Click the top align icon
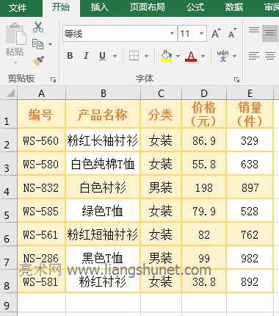This screenshot has width=279, height=316. [x=254, y=31]
